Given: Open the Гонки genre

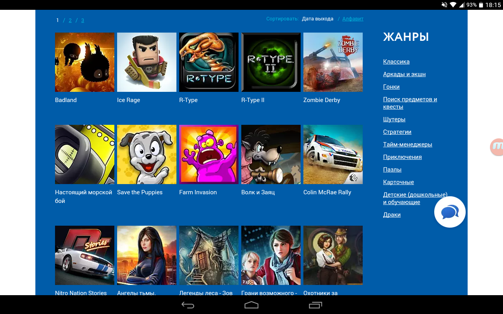Looking at the screenshot, I should 391,87.
